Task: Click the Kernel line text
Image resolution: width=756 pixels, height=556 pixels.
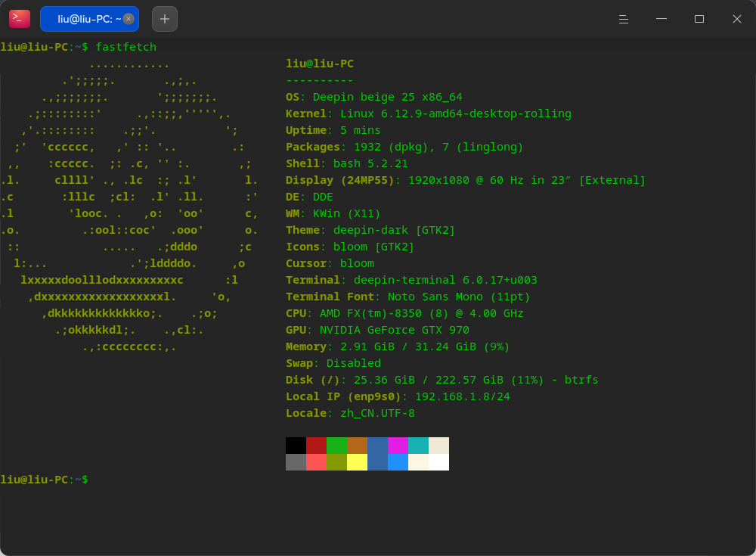Action: point(429,113)
